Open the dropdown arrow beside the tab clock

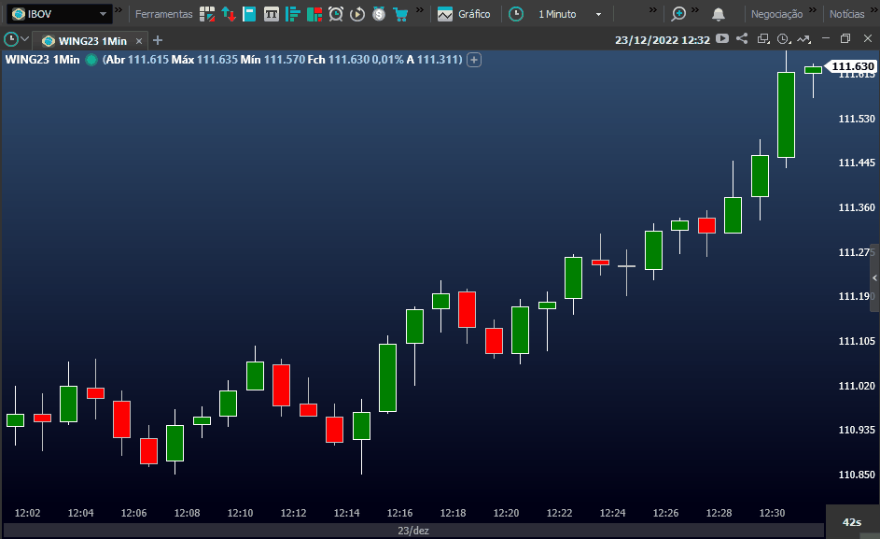tap(24, 39)
